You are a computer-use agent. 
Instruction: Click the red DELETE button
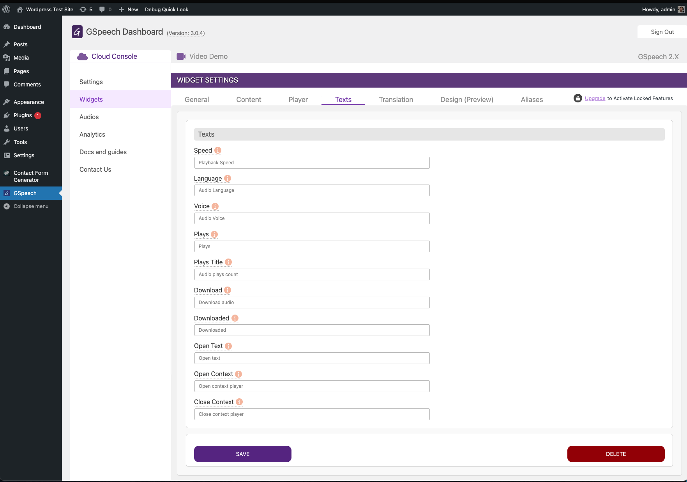coord(616,454)
